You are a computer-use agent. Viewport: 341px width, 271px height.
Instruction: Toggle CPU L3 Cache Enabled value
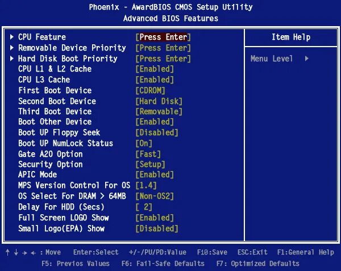pos(155,80)
